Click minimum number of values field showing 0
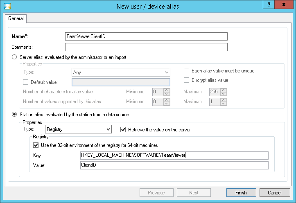 click(158, 101)
